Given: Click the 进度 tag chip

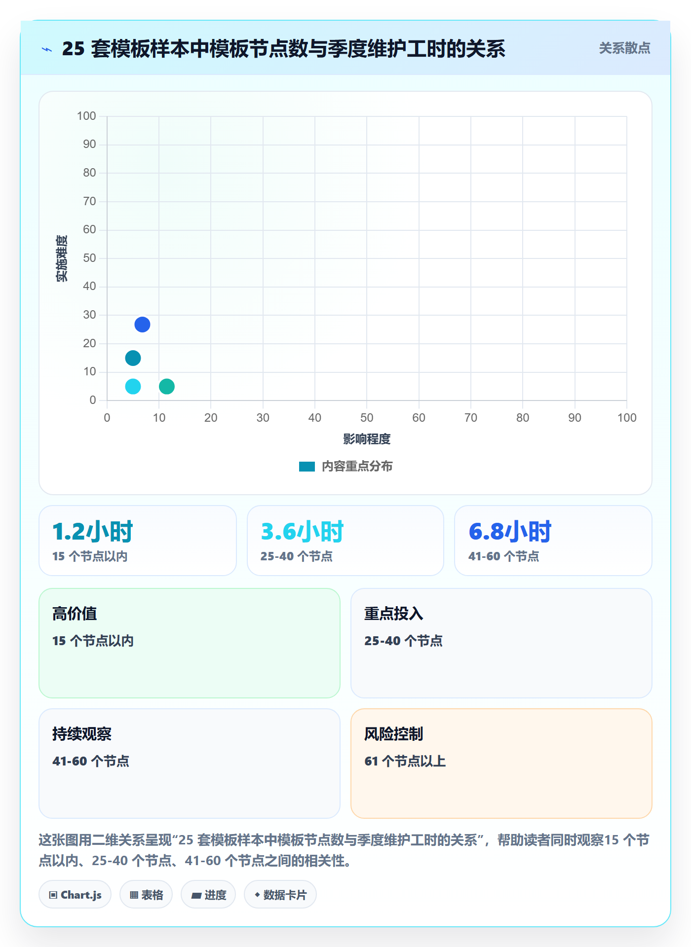Looking at the screenshot, I should coord(208,895).
